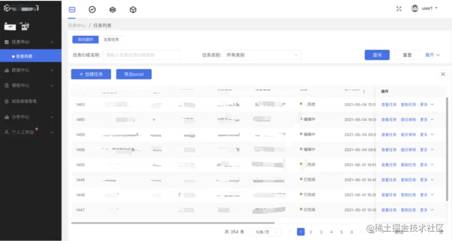Screen dimensions: 452x241
Task: Click 编辑中 status in row 1459
Action: (308, 134)
